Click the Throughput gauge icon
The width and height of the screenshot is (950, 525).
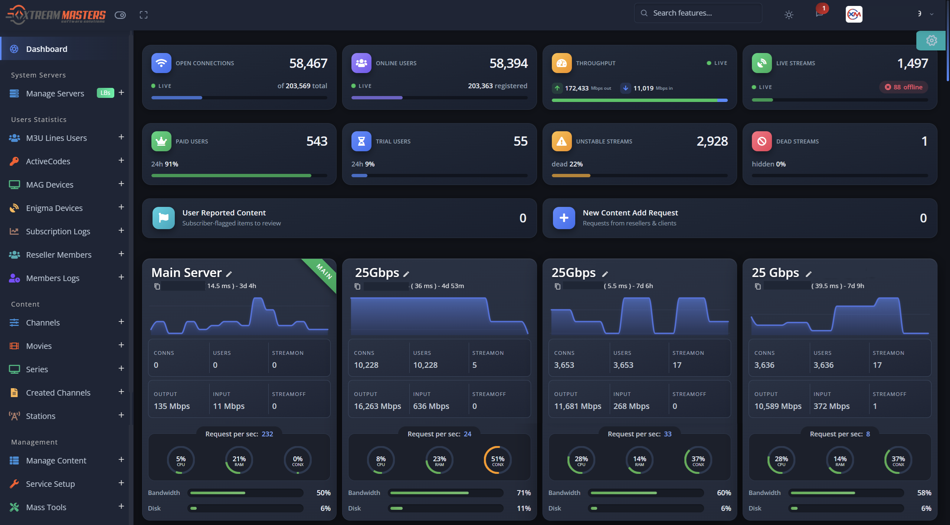point(561,63)
